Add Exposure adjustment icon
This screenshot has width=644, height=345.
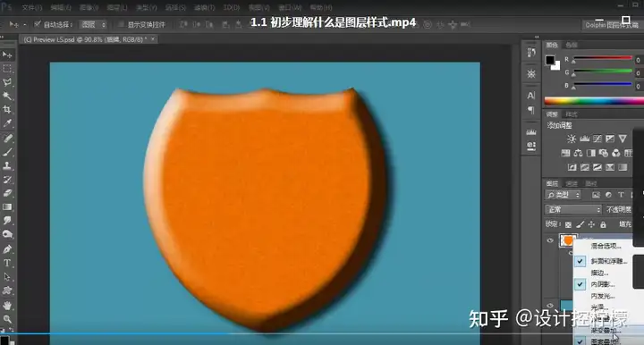pos(610,139)
